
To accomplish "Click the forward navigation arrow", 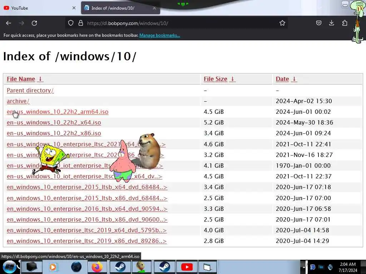I will (x=21, y=23).
